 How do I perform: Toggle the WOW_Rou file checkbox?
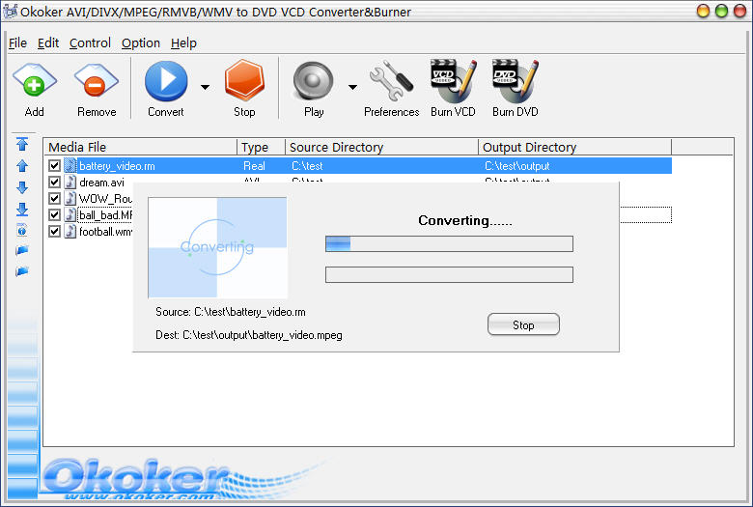[54, 199]
